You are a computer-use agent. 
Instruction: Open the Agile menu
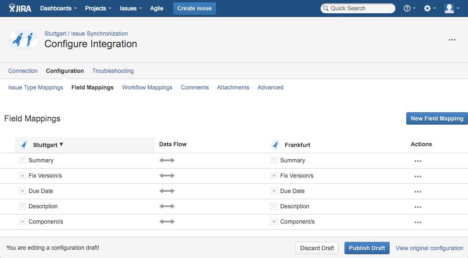tap(157, 8)
